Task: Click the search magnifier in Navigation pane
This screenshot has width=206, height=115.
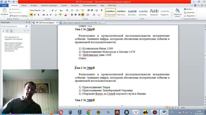Action: click(26, 26)
